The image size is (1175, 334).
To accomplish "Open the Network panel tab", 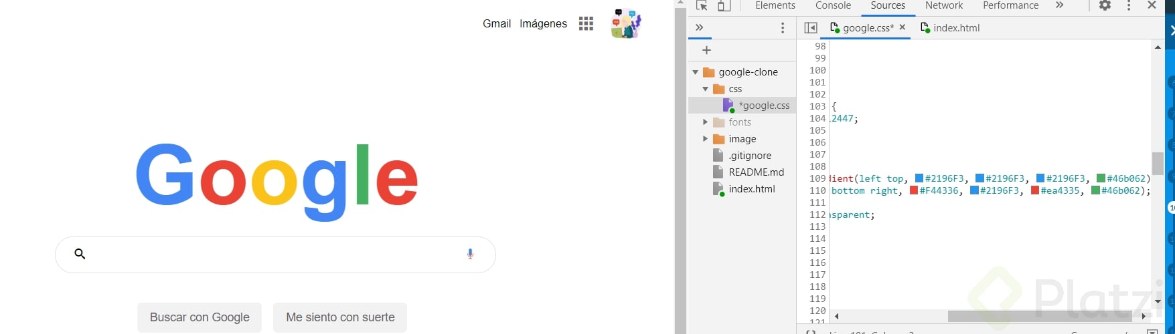I will [x=944, y=5].
